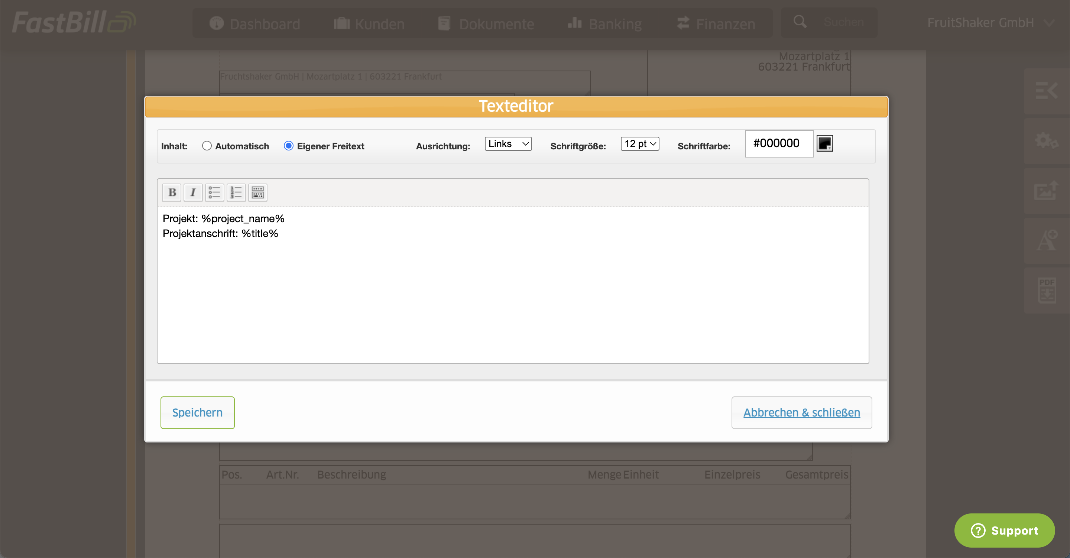1070x558 pixels.
Task: Open the Banking menu item
Action: [605, 23]
